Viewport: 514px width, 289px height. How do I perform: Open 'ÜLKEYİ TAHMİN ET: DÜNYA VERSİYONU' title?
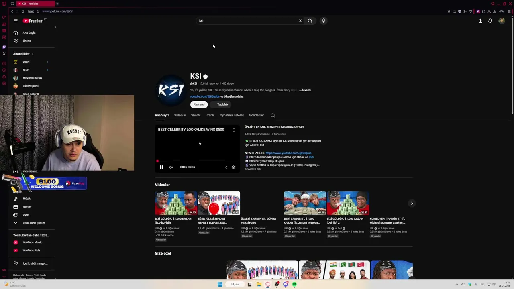(259, 220)
